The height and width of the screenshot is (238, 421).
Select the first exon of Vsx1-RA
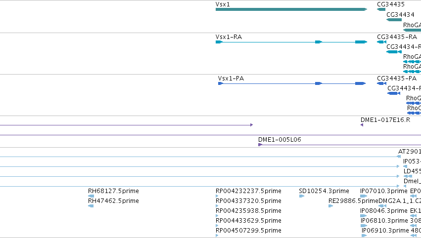tap(219, 42)
